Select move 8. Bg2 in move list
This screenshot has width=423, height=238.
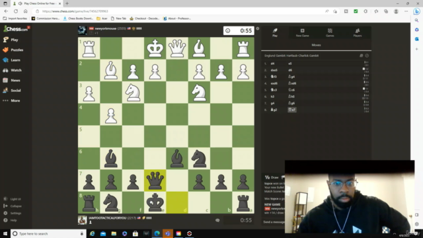point(274,110)
